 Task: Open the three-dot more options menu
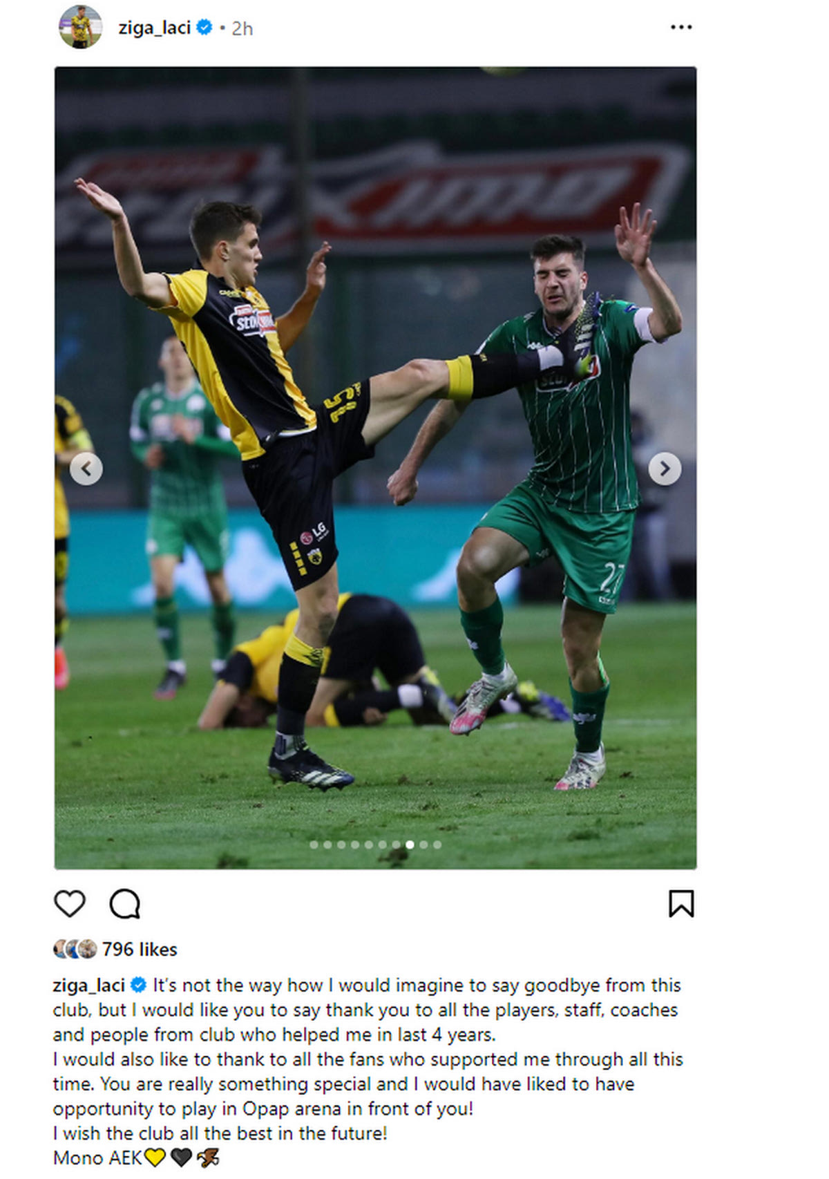[x=681, y=27]
